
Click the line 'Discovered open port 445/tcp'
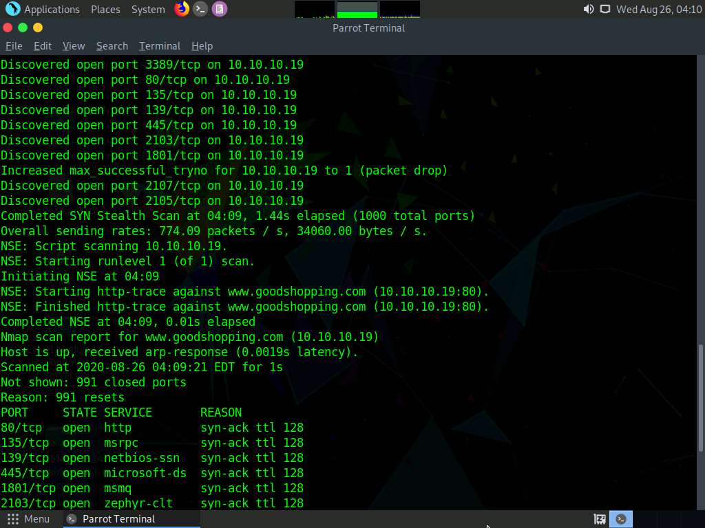coord(149,125)
